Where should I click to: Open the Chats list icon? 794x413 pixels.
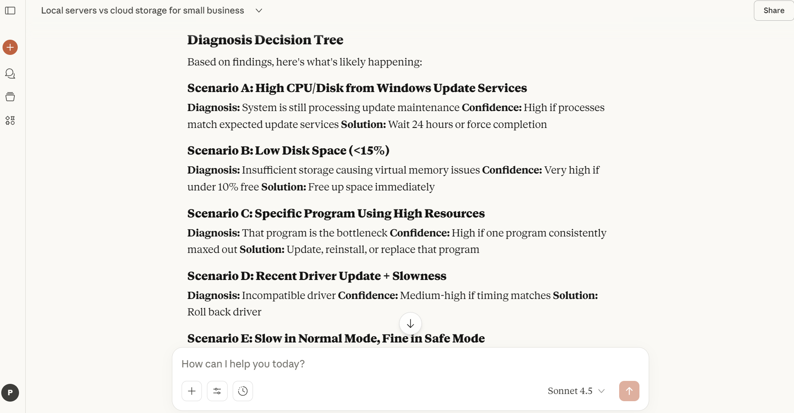[10, 74]
